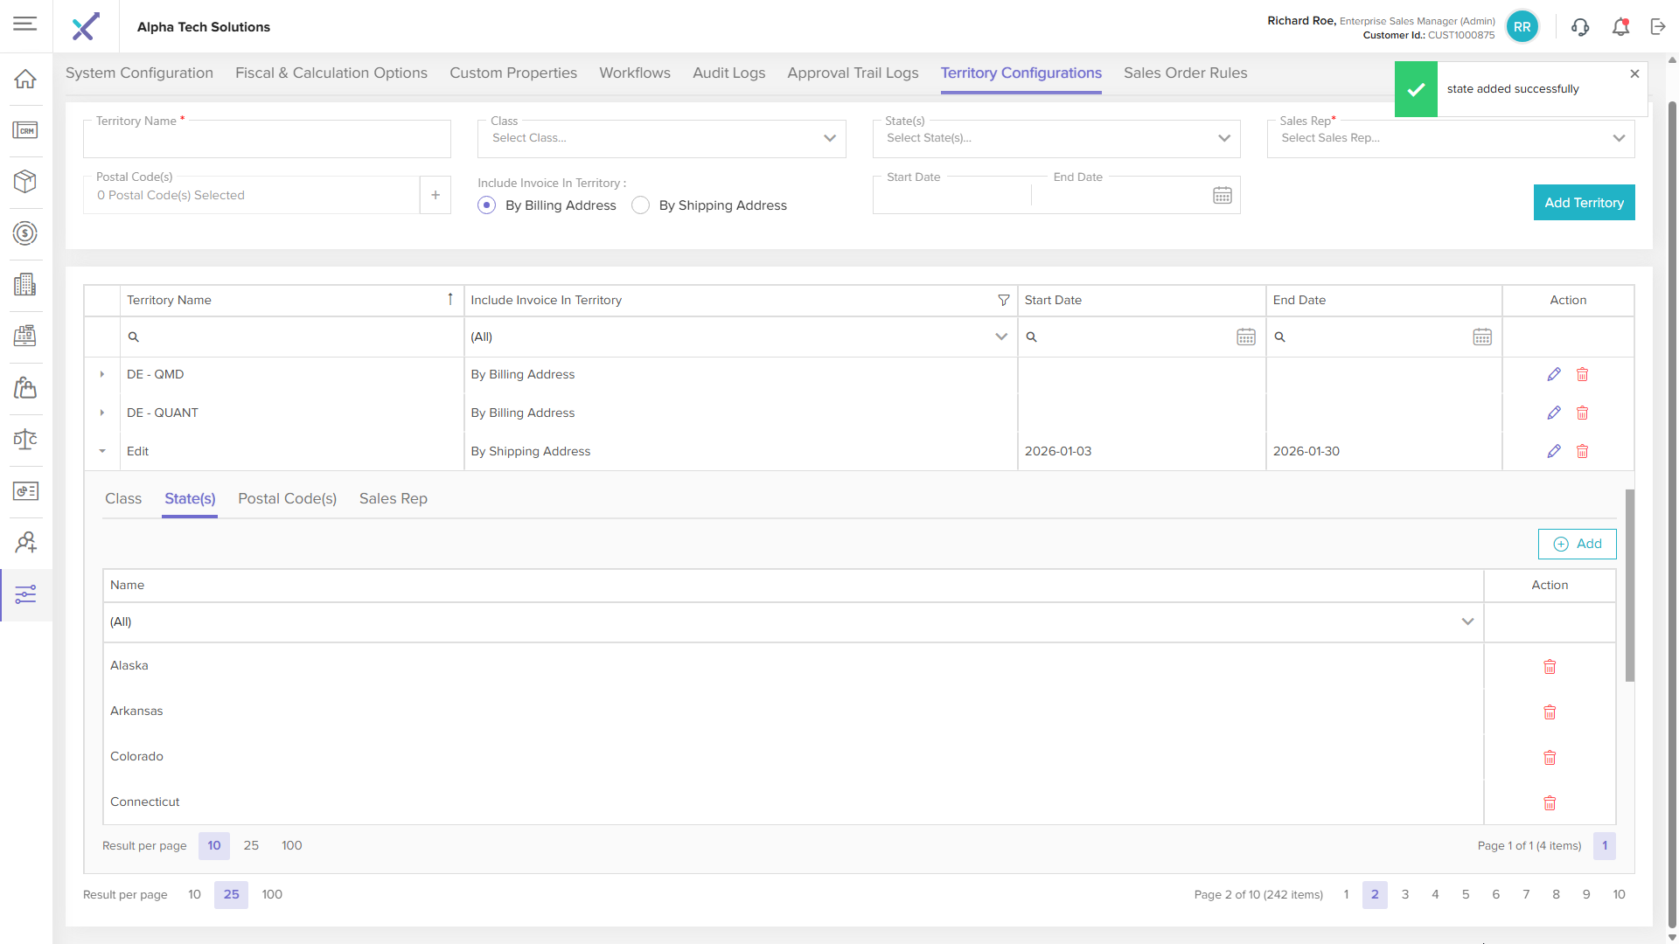
Task: Open the Home icon in sidebar
Action: (x=25, y=79)
